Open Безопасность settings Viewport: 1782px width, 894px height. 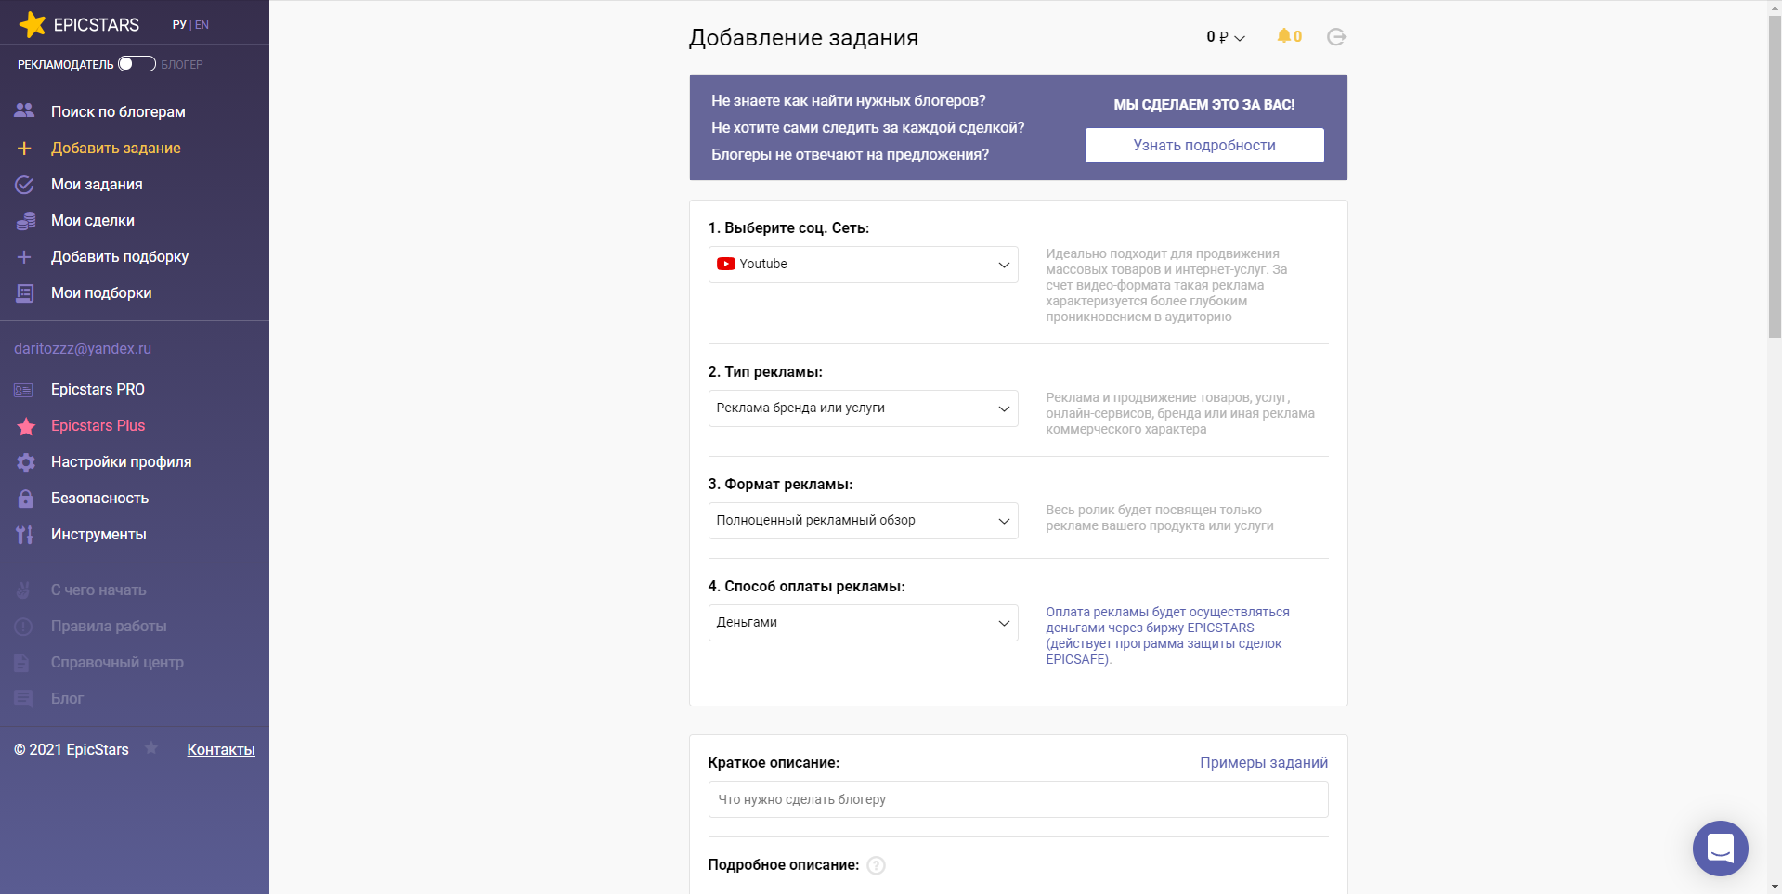(99, 498)
